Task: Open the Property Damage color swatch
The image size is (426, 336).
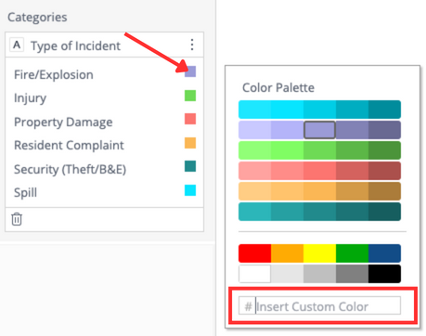Action: click(190, 119)
